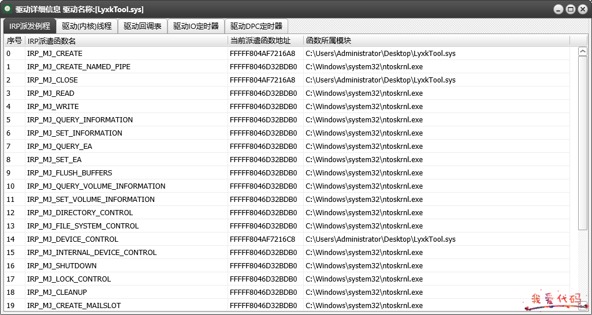The height and width of the screenshot is (315, 592).
Task: Click the 当前派遣函数地址 column header
Action: coord(265,40)
